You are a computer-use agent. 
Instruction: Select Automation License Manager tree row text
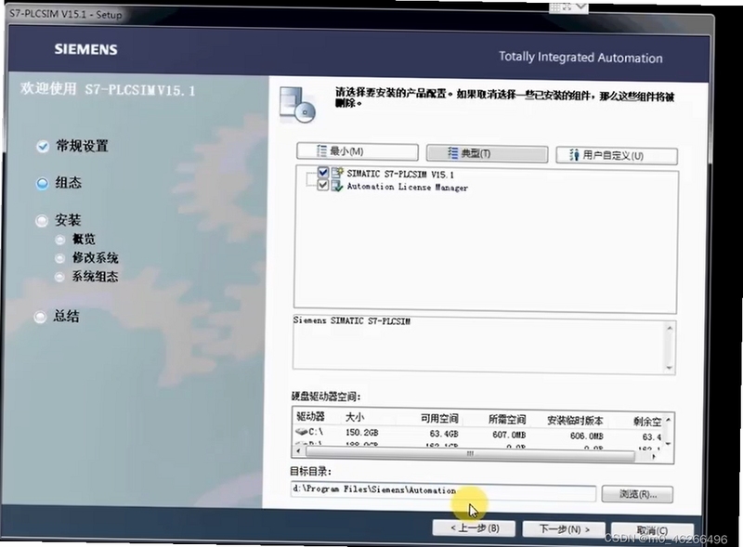[x=407, y=188]
